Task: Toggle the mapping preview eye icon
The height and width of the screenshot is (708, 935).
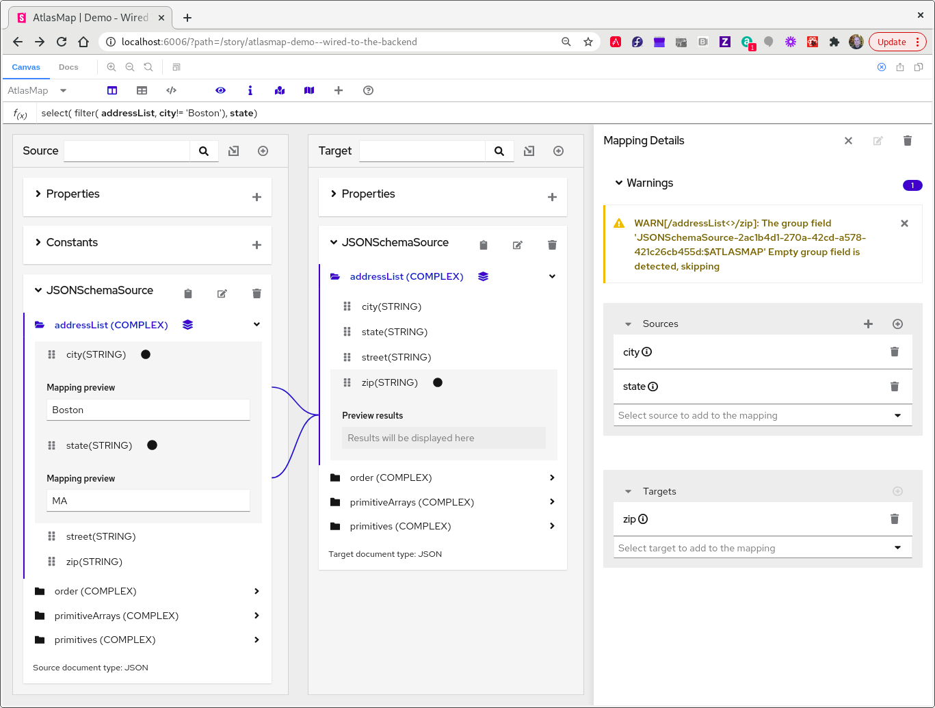Action: click(220, 90)
